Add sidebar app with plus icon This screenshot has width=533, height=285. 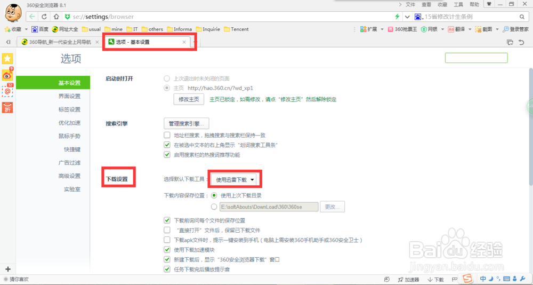[x=8, y=268]
